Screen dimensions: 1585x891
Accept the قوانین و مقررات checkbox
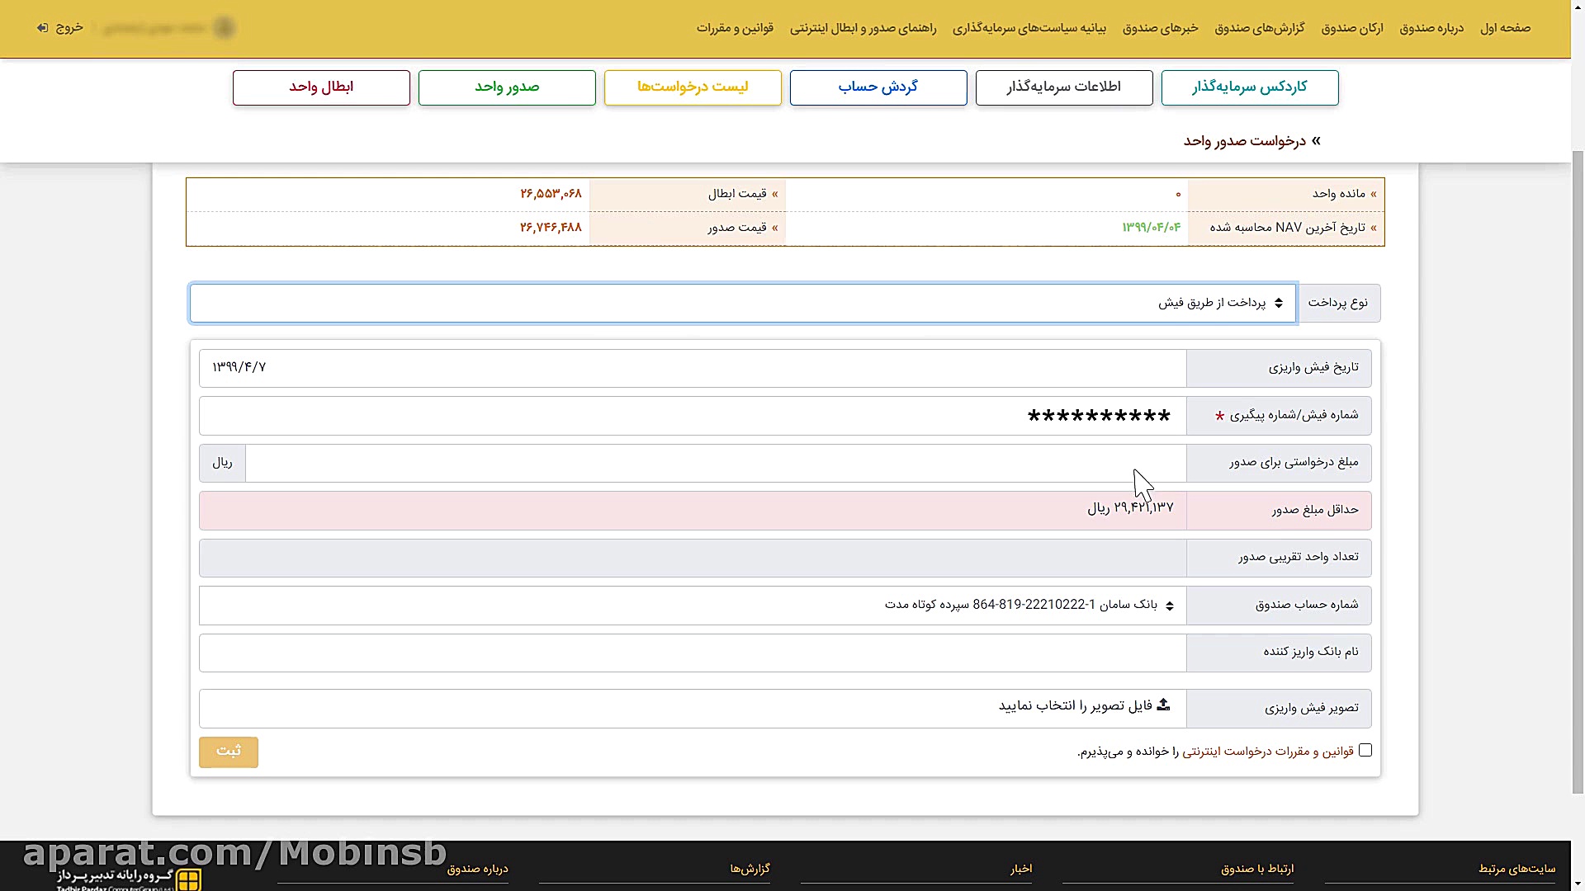pyautogui.click(x=1365, y=750)
